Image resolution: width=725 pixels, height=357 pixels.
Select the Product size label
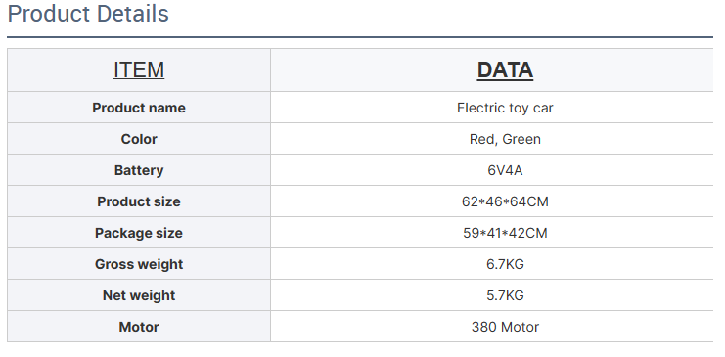(139, 201)
